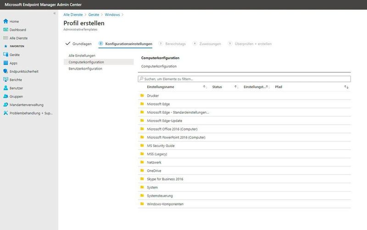Click the Home icon in sidebar

(x=6, y=22)
